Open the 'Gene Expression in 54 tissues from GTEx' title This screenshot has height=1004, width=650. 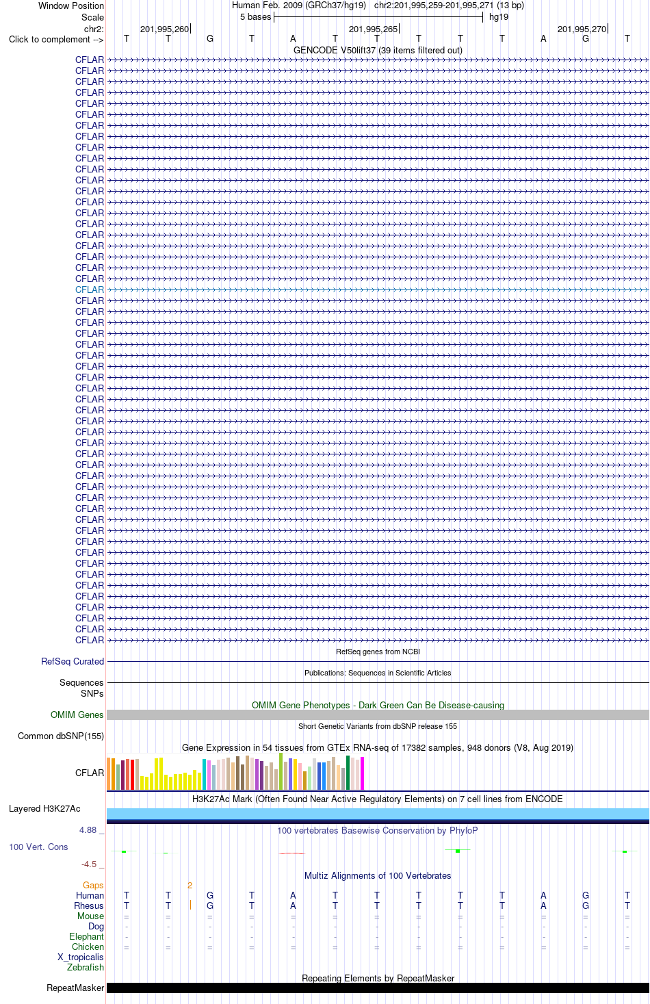378,747
